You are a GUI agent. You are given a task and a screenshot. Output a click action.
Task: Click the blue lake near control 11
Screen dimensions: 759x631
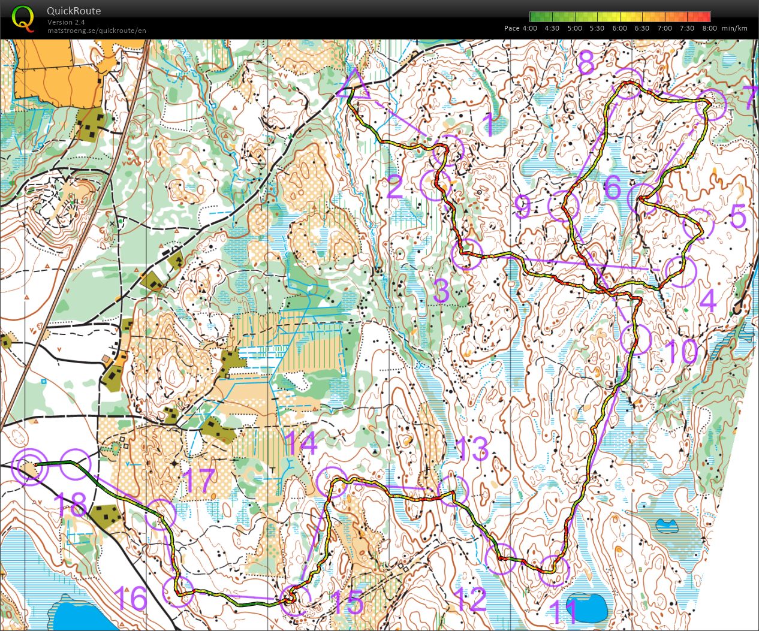(x=587, y=607)
